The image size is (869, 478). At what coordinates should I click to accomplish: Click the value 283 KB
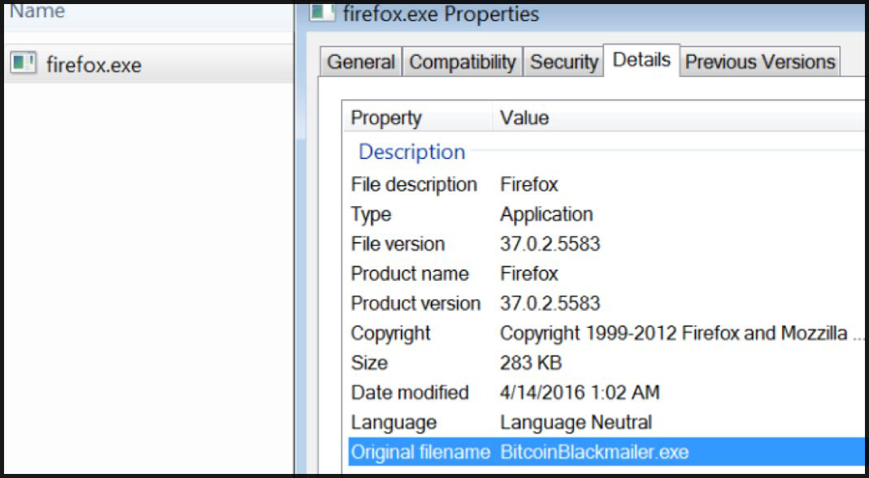[x=531, y=364]
